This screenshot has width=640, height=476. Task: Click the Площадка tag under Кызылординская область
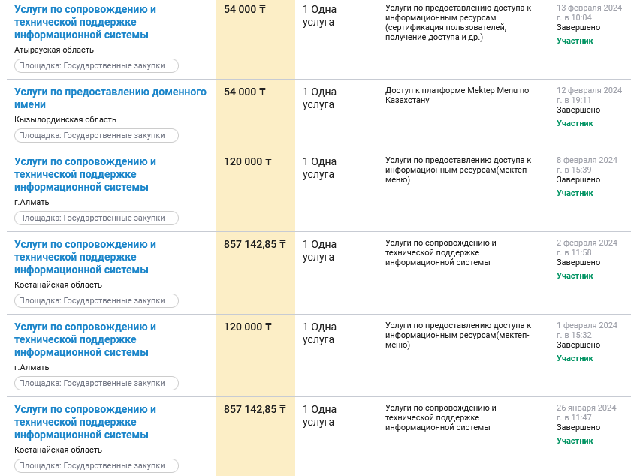(x=96, y=136)
